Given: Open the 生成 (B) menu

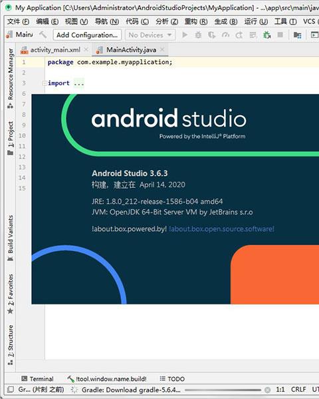Looking at the screenshot, I should point(226,21).
